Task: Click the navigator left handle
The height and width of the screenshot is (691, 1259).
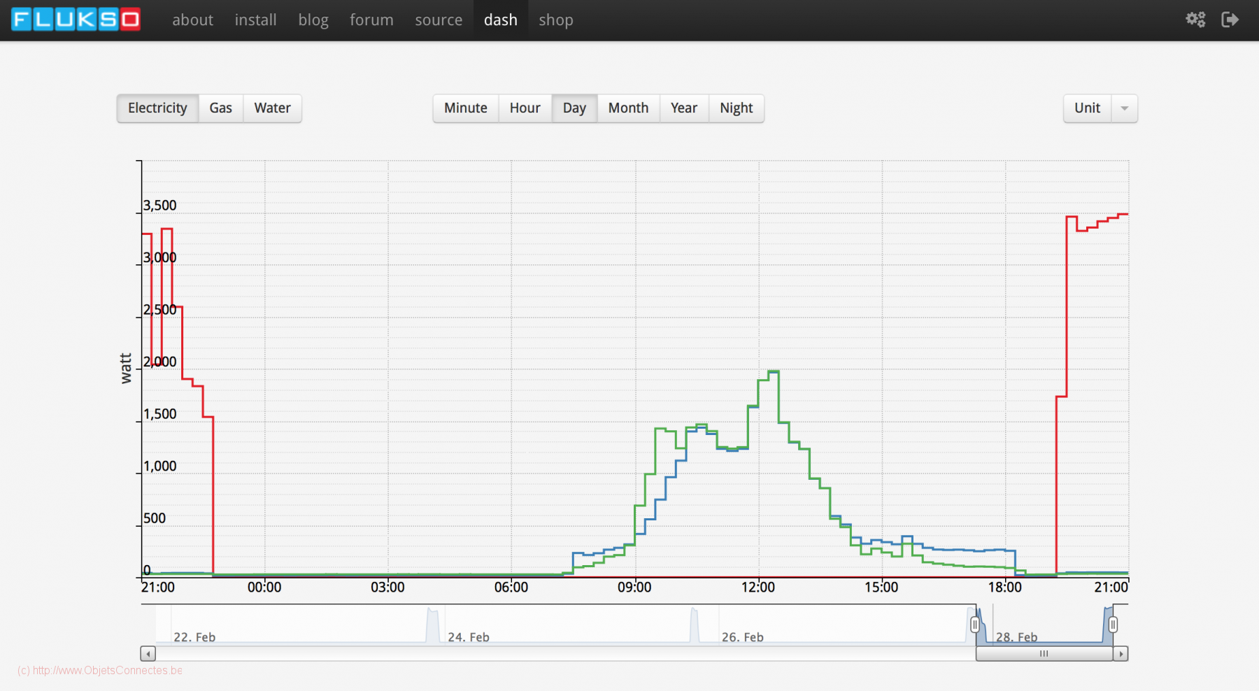Action: click(975, 625)
